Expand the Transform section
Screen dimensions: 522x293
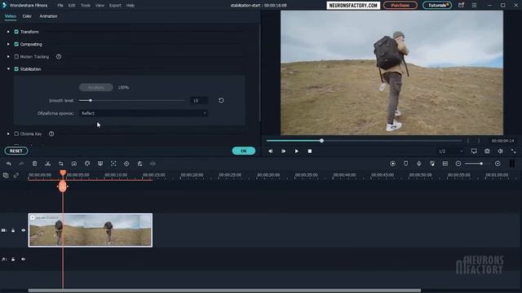[8, 32]
